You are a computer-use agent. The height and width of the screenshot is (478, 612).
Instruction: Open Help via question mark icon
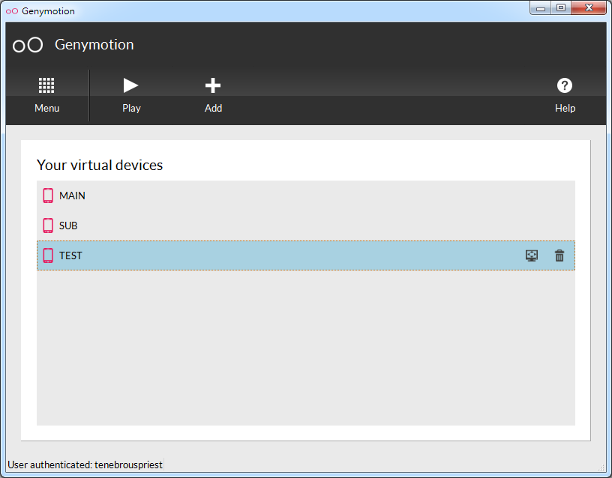tap(565, 85)
